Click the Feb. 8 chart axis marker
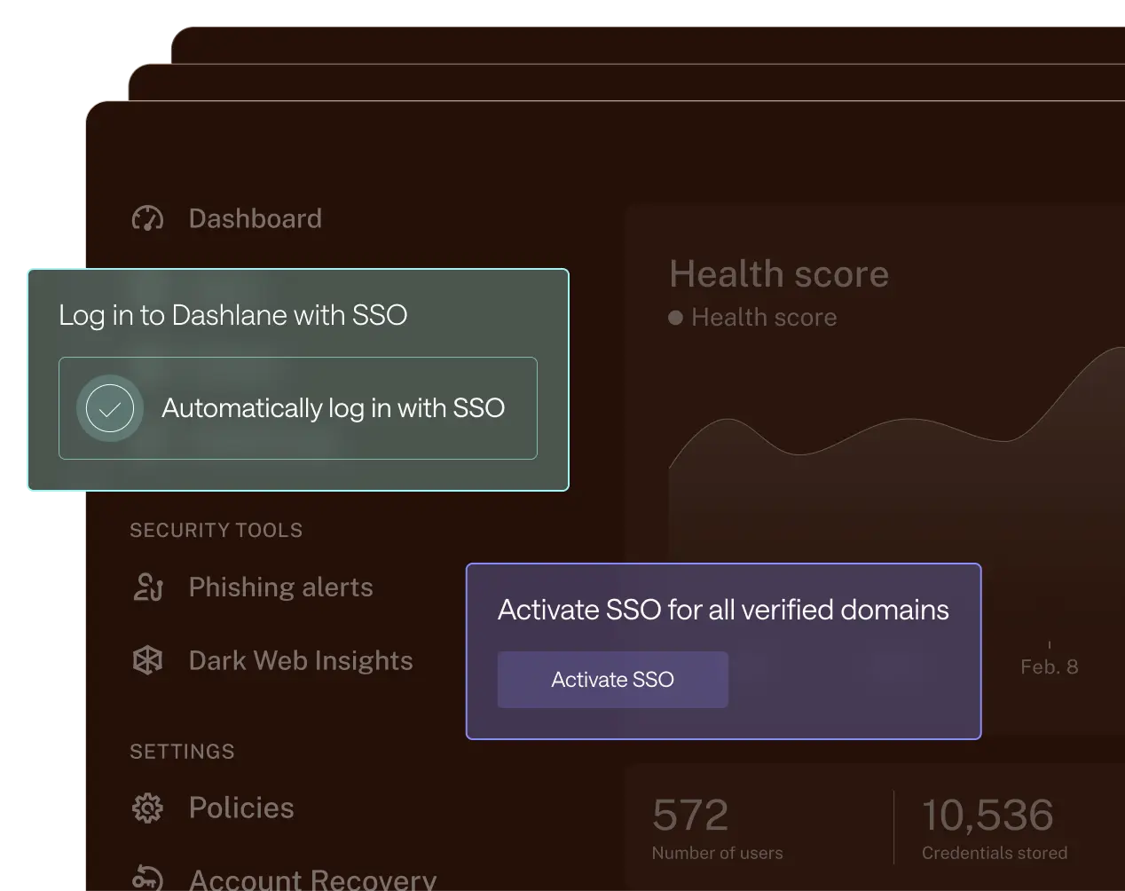This screenshot has width=1125, height=891. point(1049,666)
